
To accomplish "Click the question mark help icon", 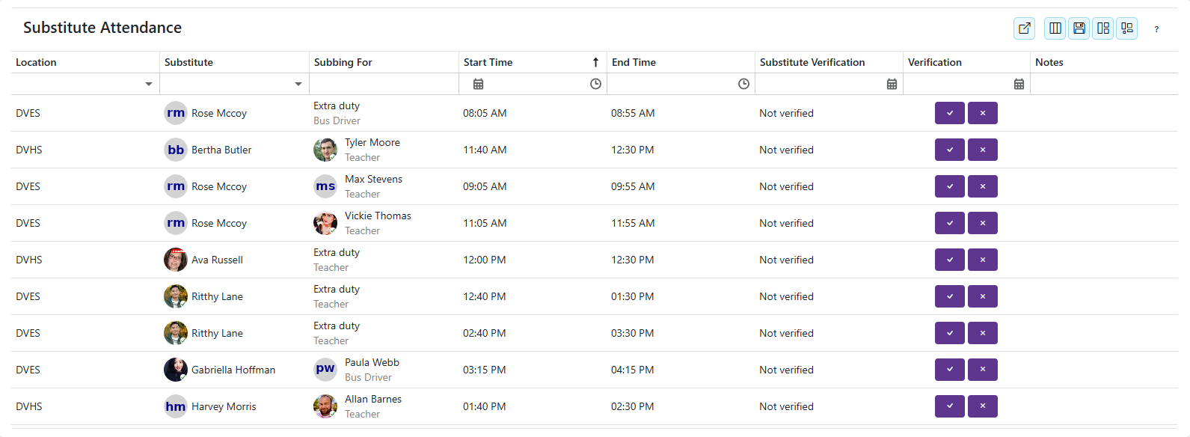I will 1156,29.
